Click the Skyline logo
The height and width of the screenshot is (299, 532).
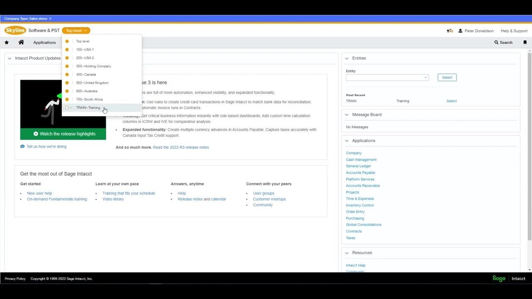pos(15,30)
